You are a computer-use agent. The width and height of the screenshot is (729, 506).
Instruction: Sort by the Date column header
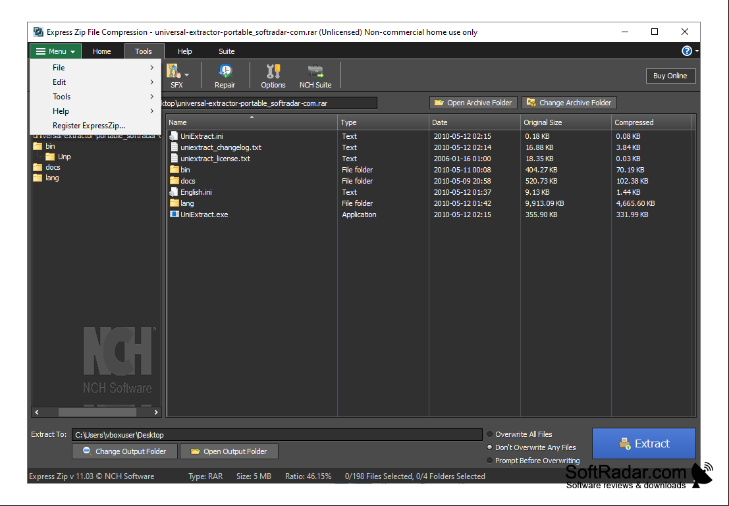coord(475,122)
